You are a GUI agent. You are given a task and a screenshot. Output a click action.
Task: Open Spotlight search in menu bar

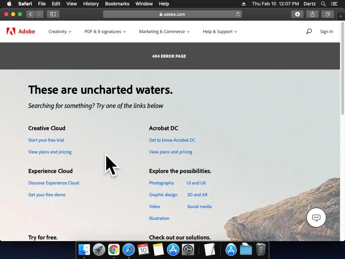coord(323,4)
